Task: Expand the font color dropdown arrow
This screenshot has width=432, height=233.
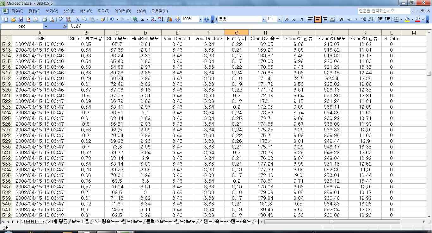Action: tap(423, 19)
